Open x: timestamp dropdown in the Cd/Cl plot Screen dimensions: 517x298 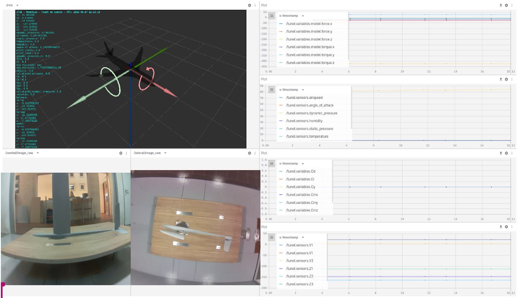click(303, 163)
